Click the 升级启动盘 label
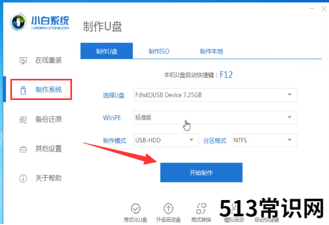This screenshot has width=329, height=225. (168, 220)
